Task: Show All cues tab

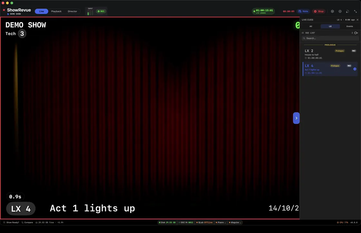Action: tap(311, 26)
